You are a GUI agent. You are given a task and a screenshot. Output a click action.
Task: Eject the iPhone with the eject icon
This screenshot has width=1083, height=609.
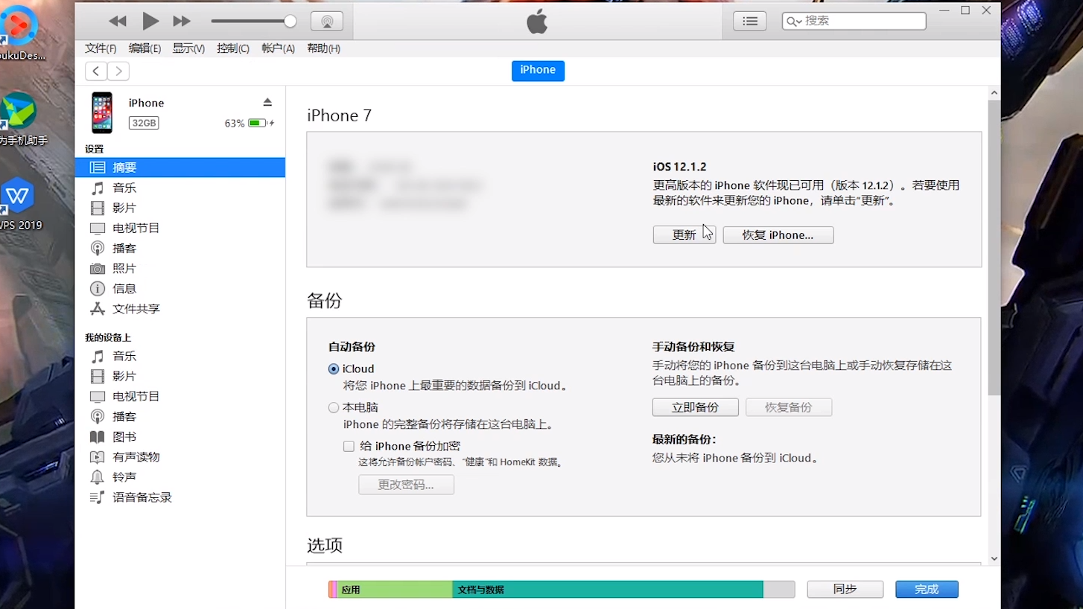point(267,102)
